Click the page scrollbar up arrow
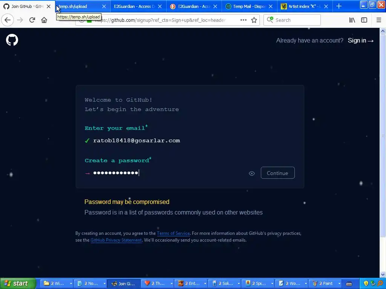The width and height of the screenshot is (386, 289). 383,31
